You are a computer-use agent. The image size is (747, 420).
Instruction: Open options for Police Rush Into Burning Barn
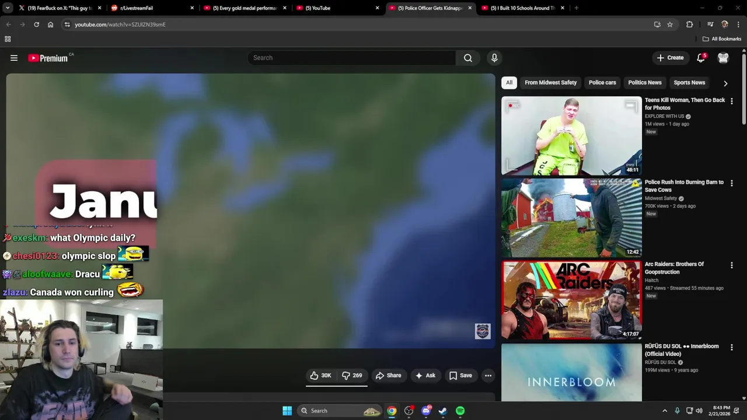tap(731, 183)
